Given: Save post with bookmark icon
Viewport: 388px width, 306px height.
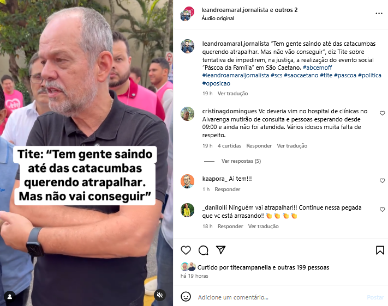Looking at the screenshot, I should [x=380, y=250].
